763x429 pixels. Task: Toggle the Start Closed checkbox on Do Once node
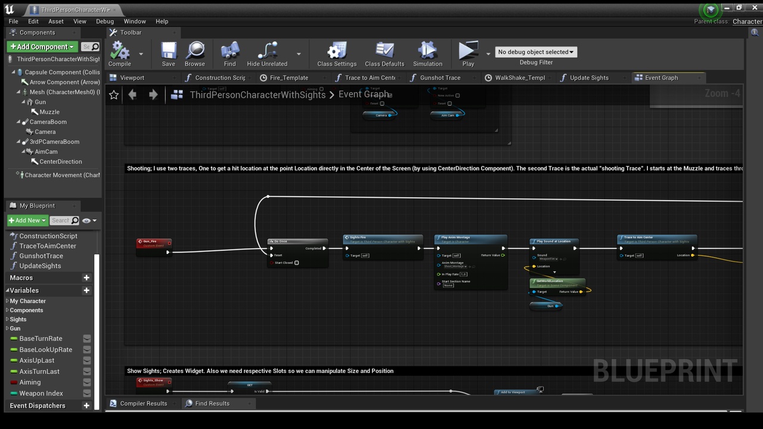(x=296, y=263)
